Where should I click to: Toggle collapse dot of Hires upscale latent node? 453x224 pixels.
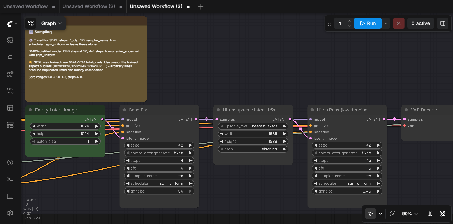pyautogui.click(x=218, y=110)
